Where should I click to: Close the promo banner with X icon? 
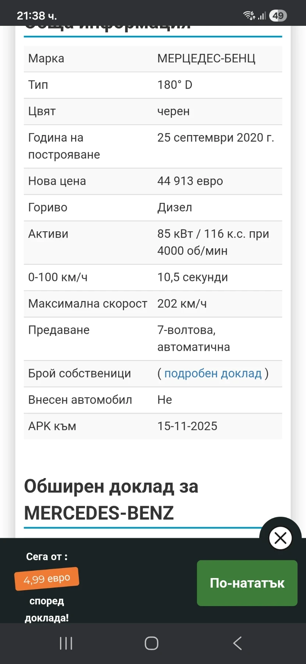click(280, 538)
